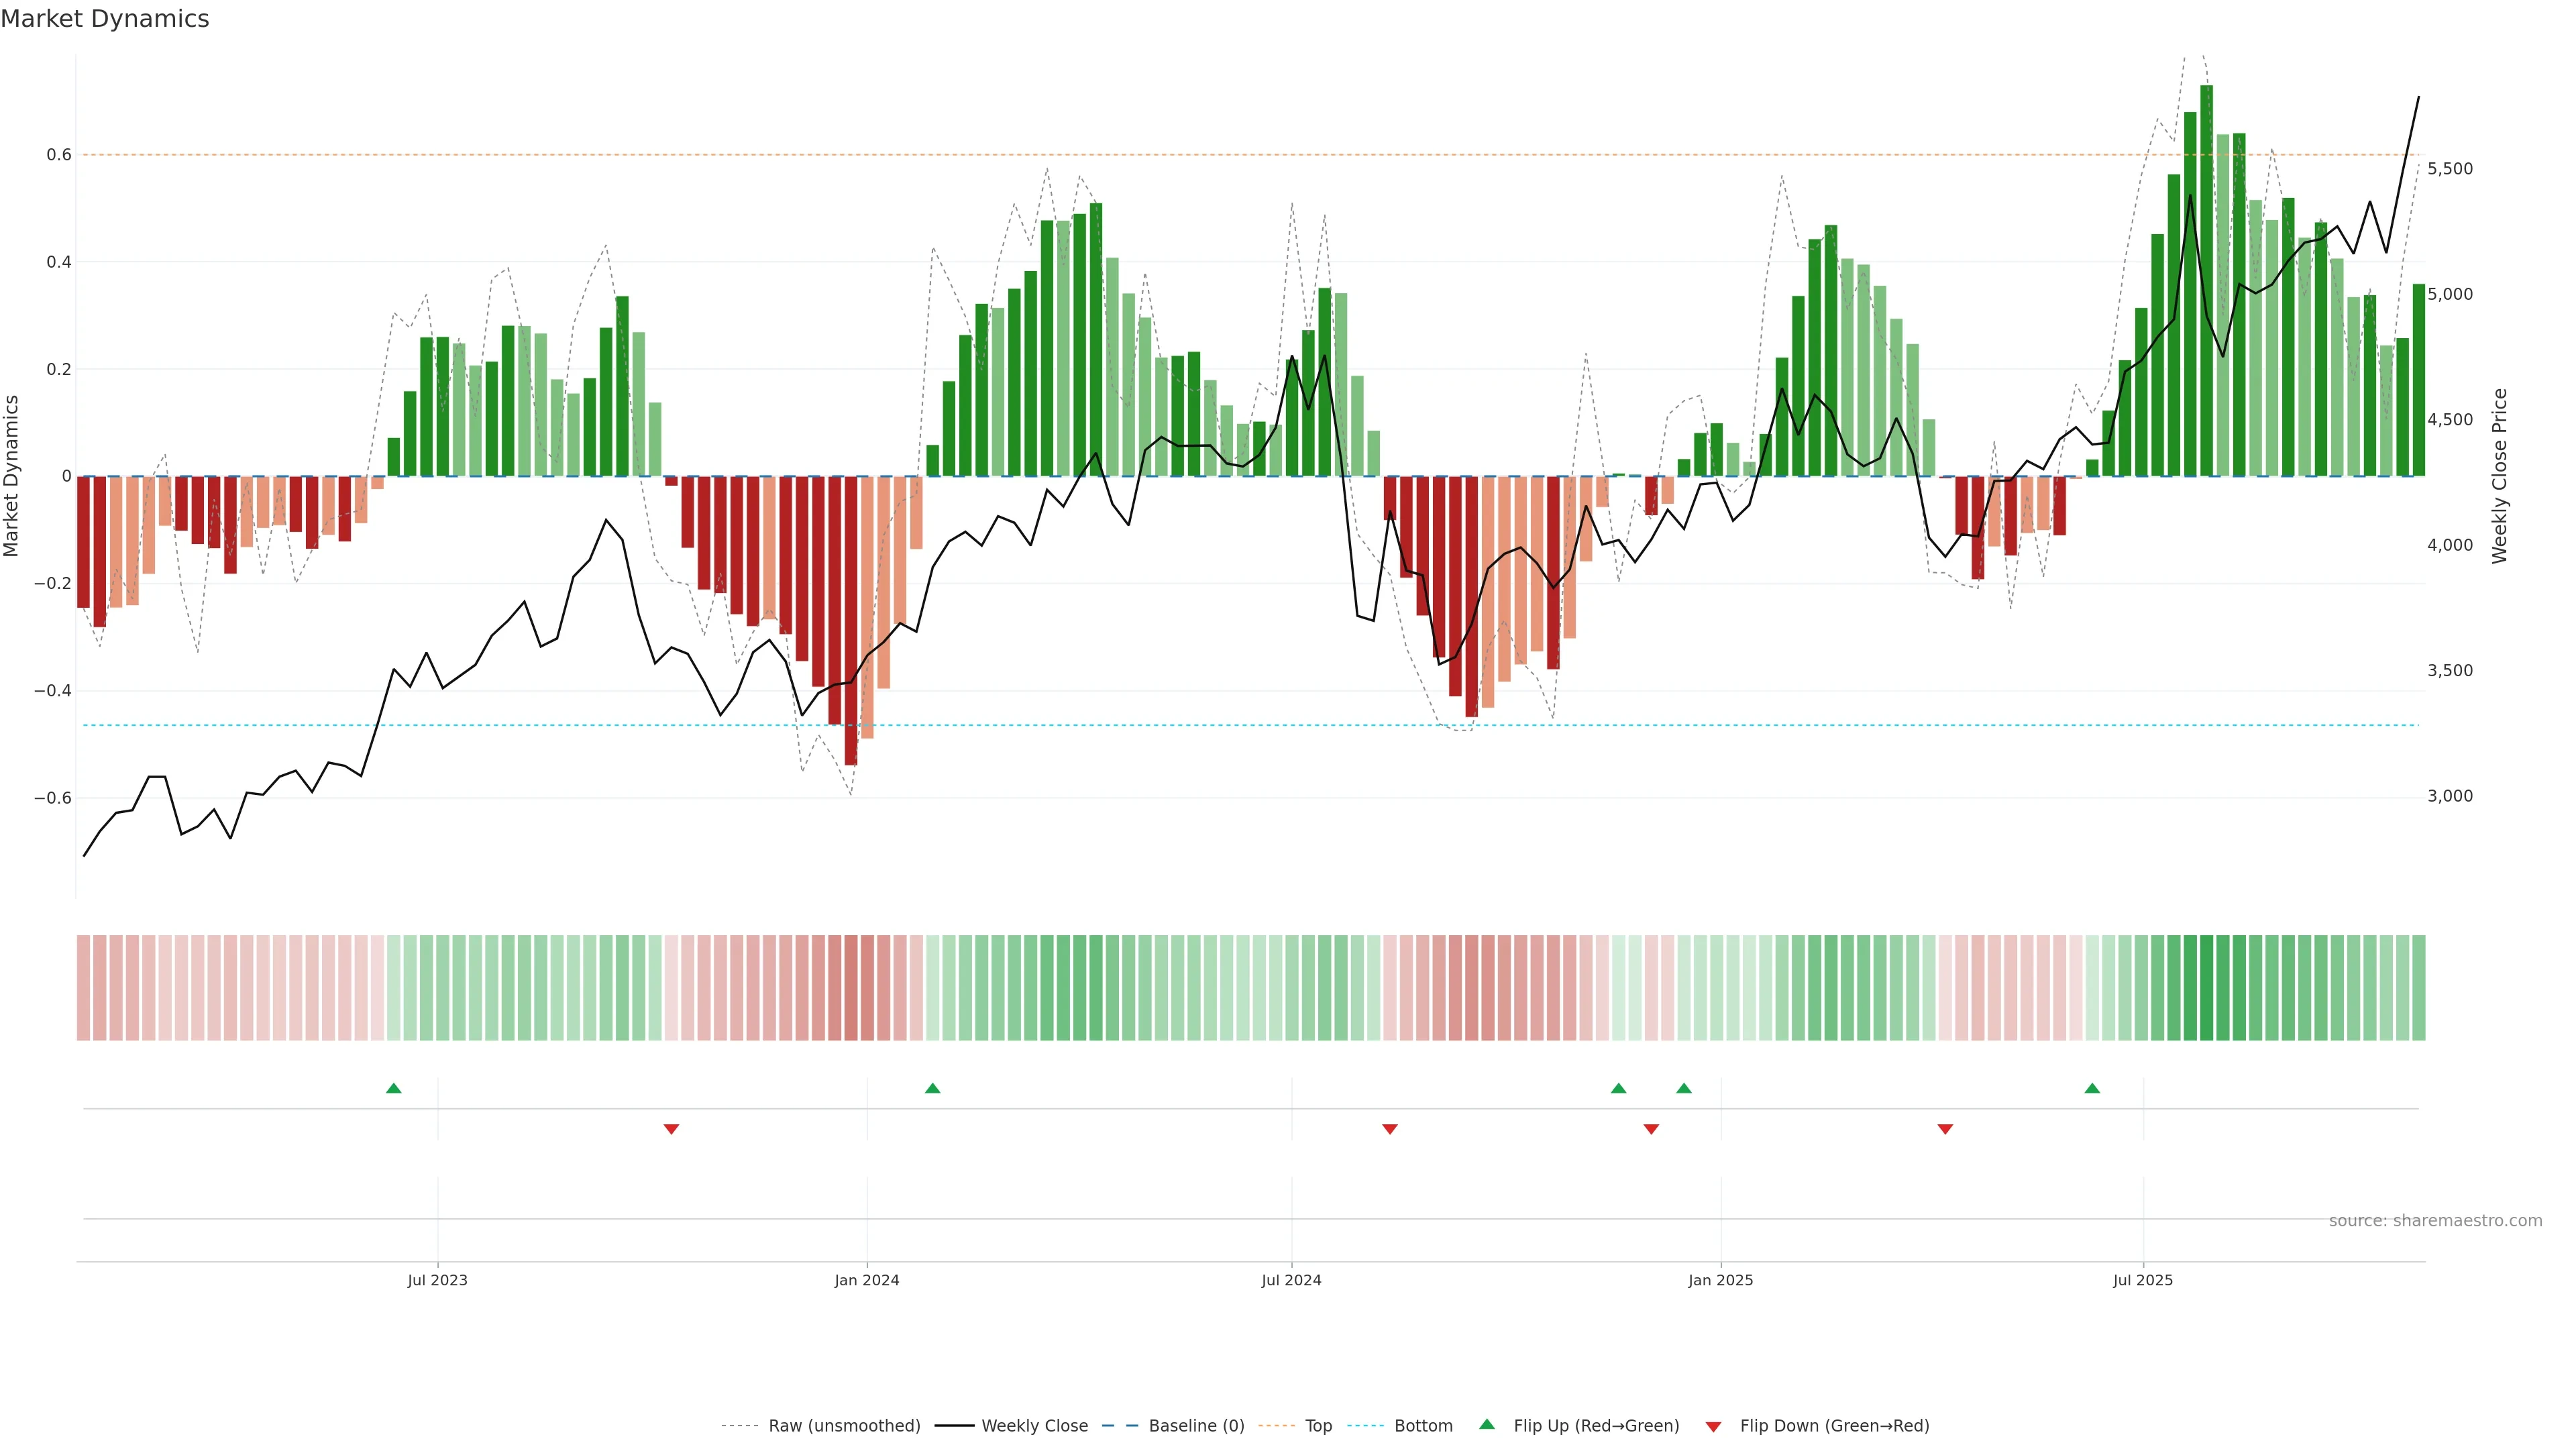
Task: Toggle Weekly Close legend entry
Action: 1034,1426
